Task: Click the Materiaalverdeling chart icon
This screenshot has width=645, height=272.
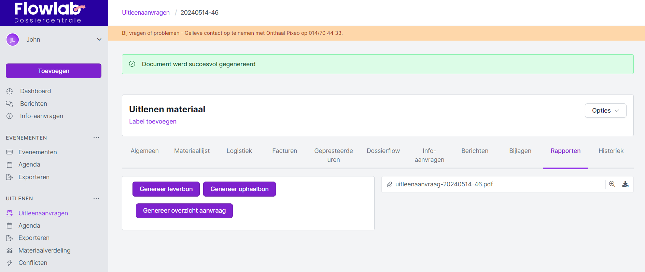Action: (10, 250)
